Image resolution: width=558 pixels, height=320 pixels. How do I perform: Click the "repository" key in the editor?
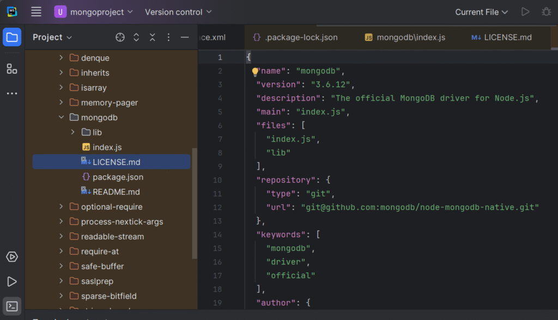point(286,180)
